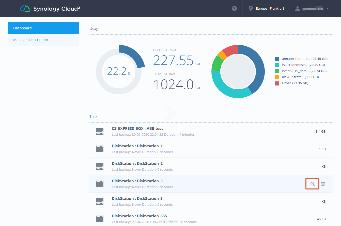Image resolution: width=341 pixels, height=226 pixels.
Task: Click the orange alex6.2 testt legend swatch
Action: tap(277, 77)
